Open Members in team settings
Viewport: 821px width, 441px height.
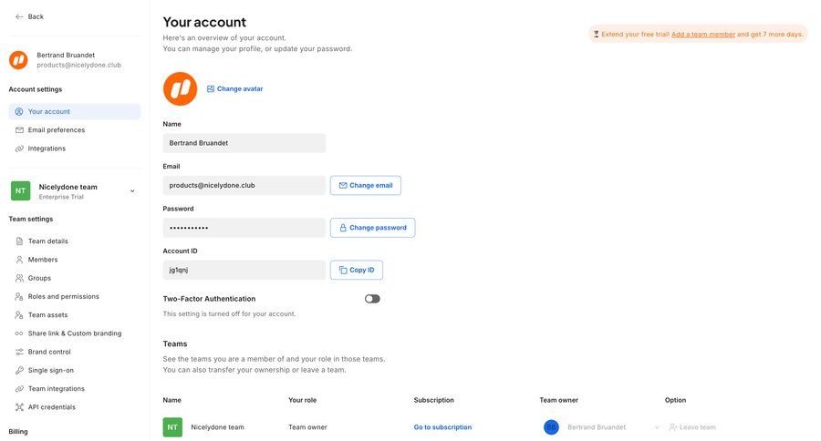point(42,260)
